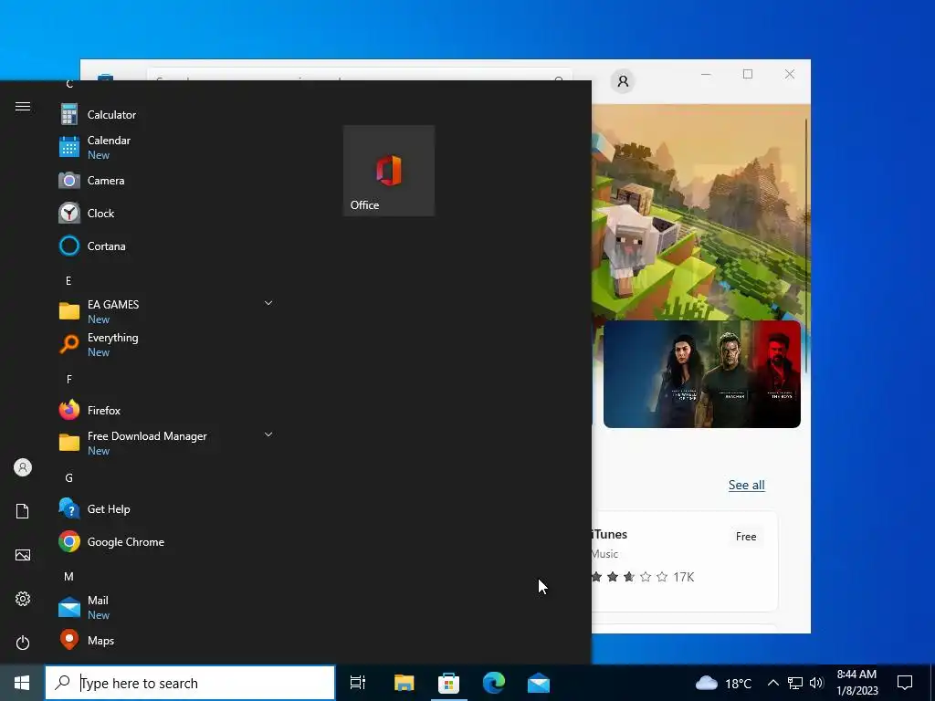935x701 pixels.
Task: Click the letter G section header
Action: pyautogui.click(x=69, y=478)
